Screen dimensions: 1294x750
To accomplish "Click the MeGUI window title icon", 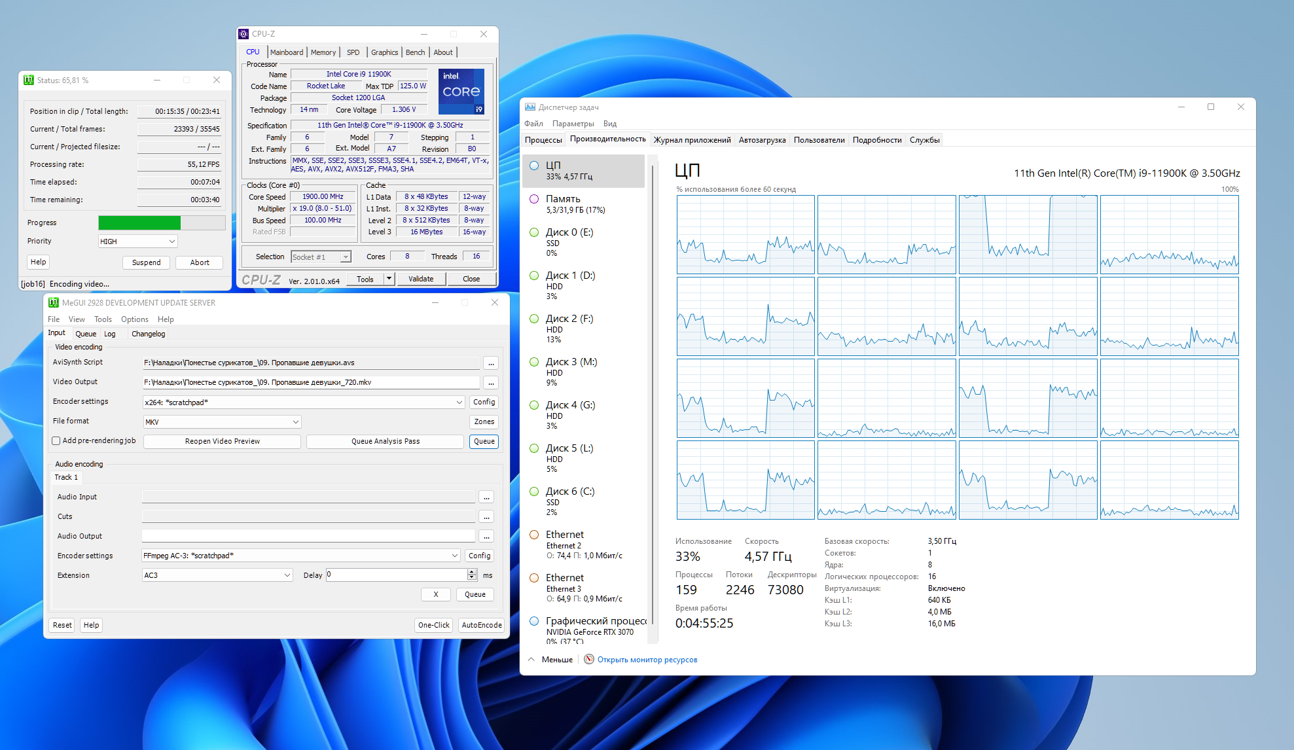I will (54, 302).
